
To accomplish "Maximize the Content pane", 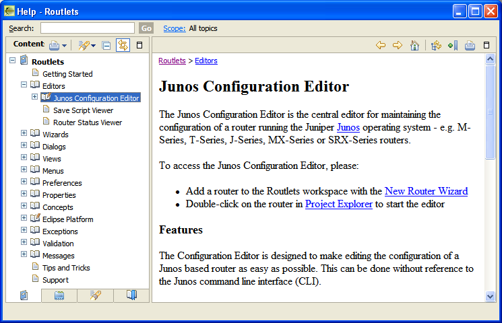I will (x=139, y=45).
